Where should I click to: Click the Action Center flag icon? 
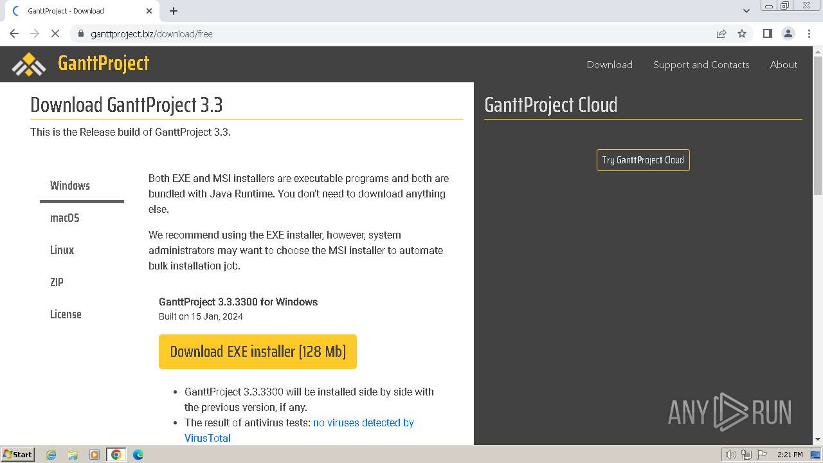[x=762, y=455]
